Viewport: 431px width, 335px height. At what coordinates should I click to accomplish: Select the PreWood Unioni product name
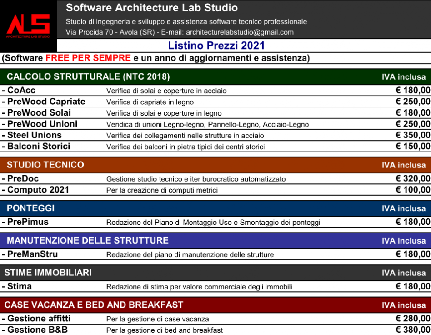point(42,124)
